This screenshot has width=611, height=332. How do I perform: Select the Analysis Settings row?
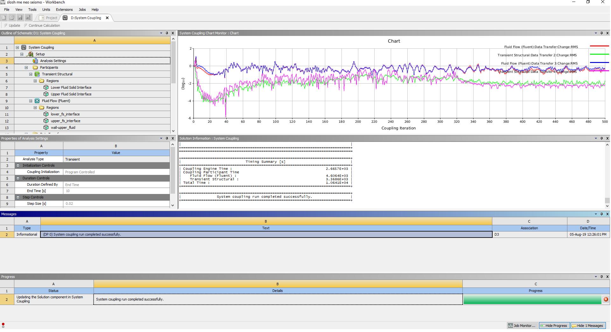coord(92,61)
